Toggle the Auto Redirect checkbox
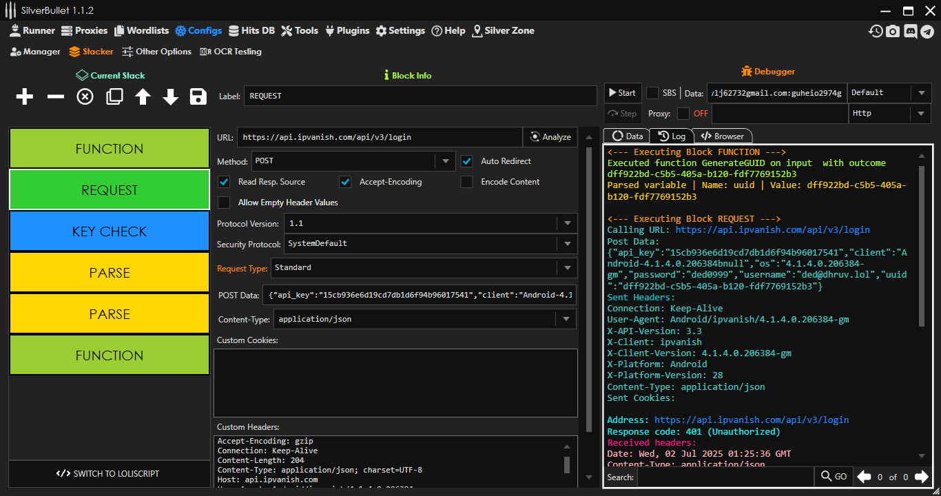This screenshot has width=941, height=496. point(467,161)
